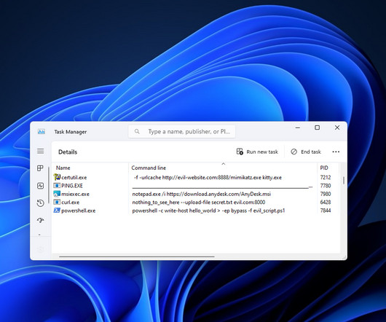This screenshot has height=322, width=386.
Task: Click the powershell write-host command line
Action: pyautogui.click(x=208, y=211)
